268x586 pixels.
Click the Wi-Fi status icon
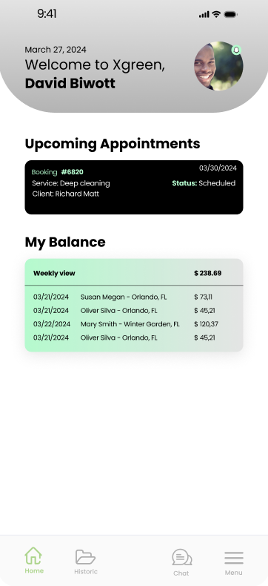(216, 14)
